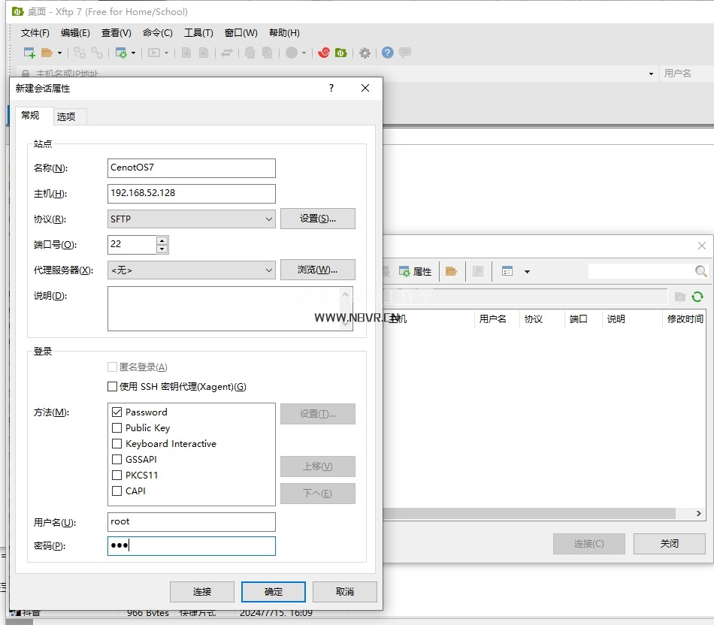This screenshot has height=625, width=714.
Task: Uncheck the Password authentication method
Action: [x=116, y=412]
